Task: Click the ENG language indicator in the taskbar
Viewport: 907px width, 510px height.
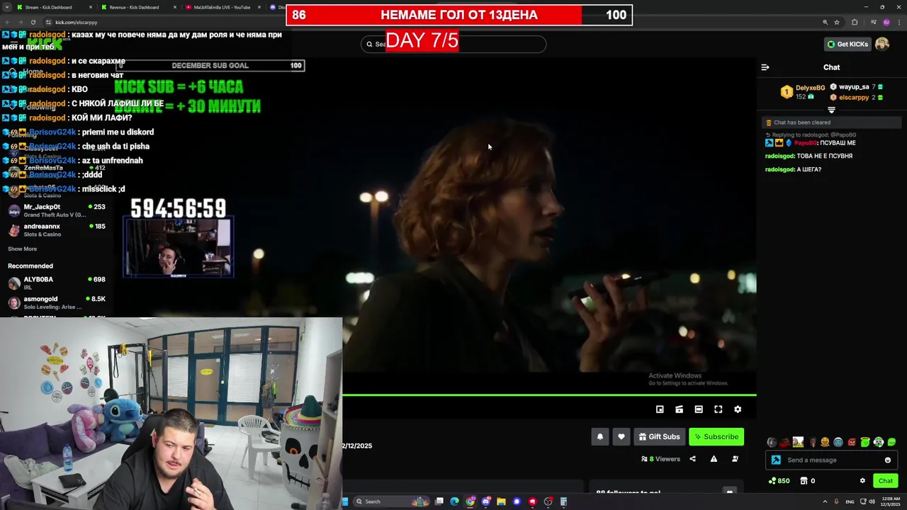Action: (x=850, y=501)
